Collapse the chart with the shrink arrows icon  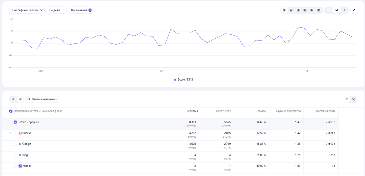(354, 10)
